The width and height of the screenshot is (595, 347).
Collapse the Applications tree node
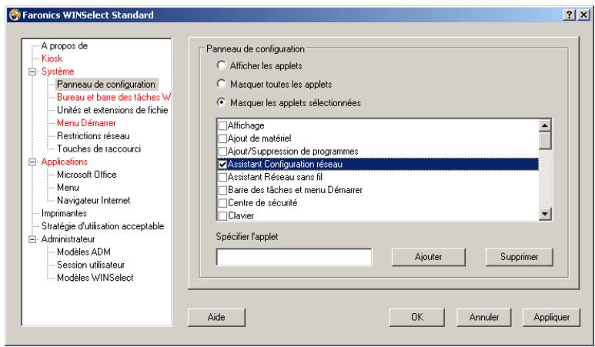coord(32,162)
